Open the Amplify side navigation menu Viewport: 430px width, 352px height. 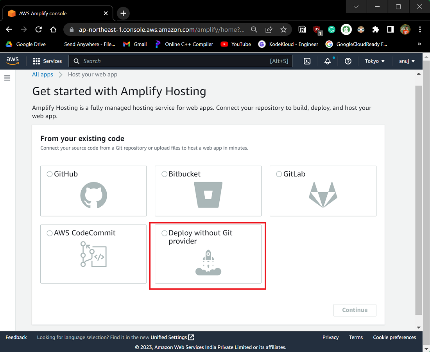[7, 78]
